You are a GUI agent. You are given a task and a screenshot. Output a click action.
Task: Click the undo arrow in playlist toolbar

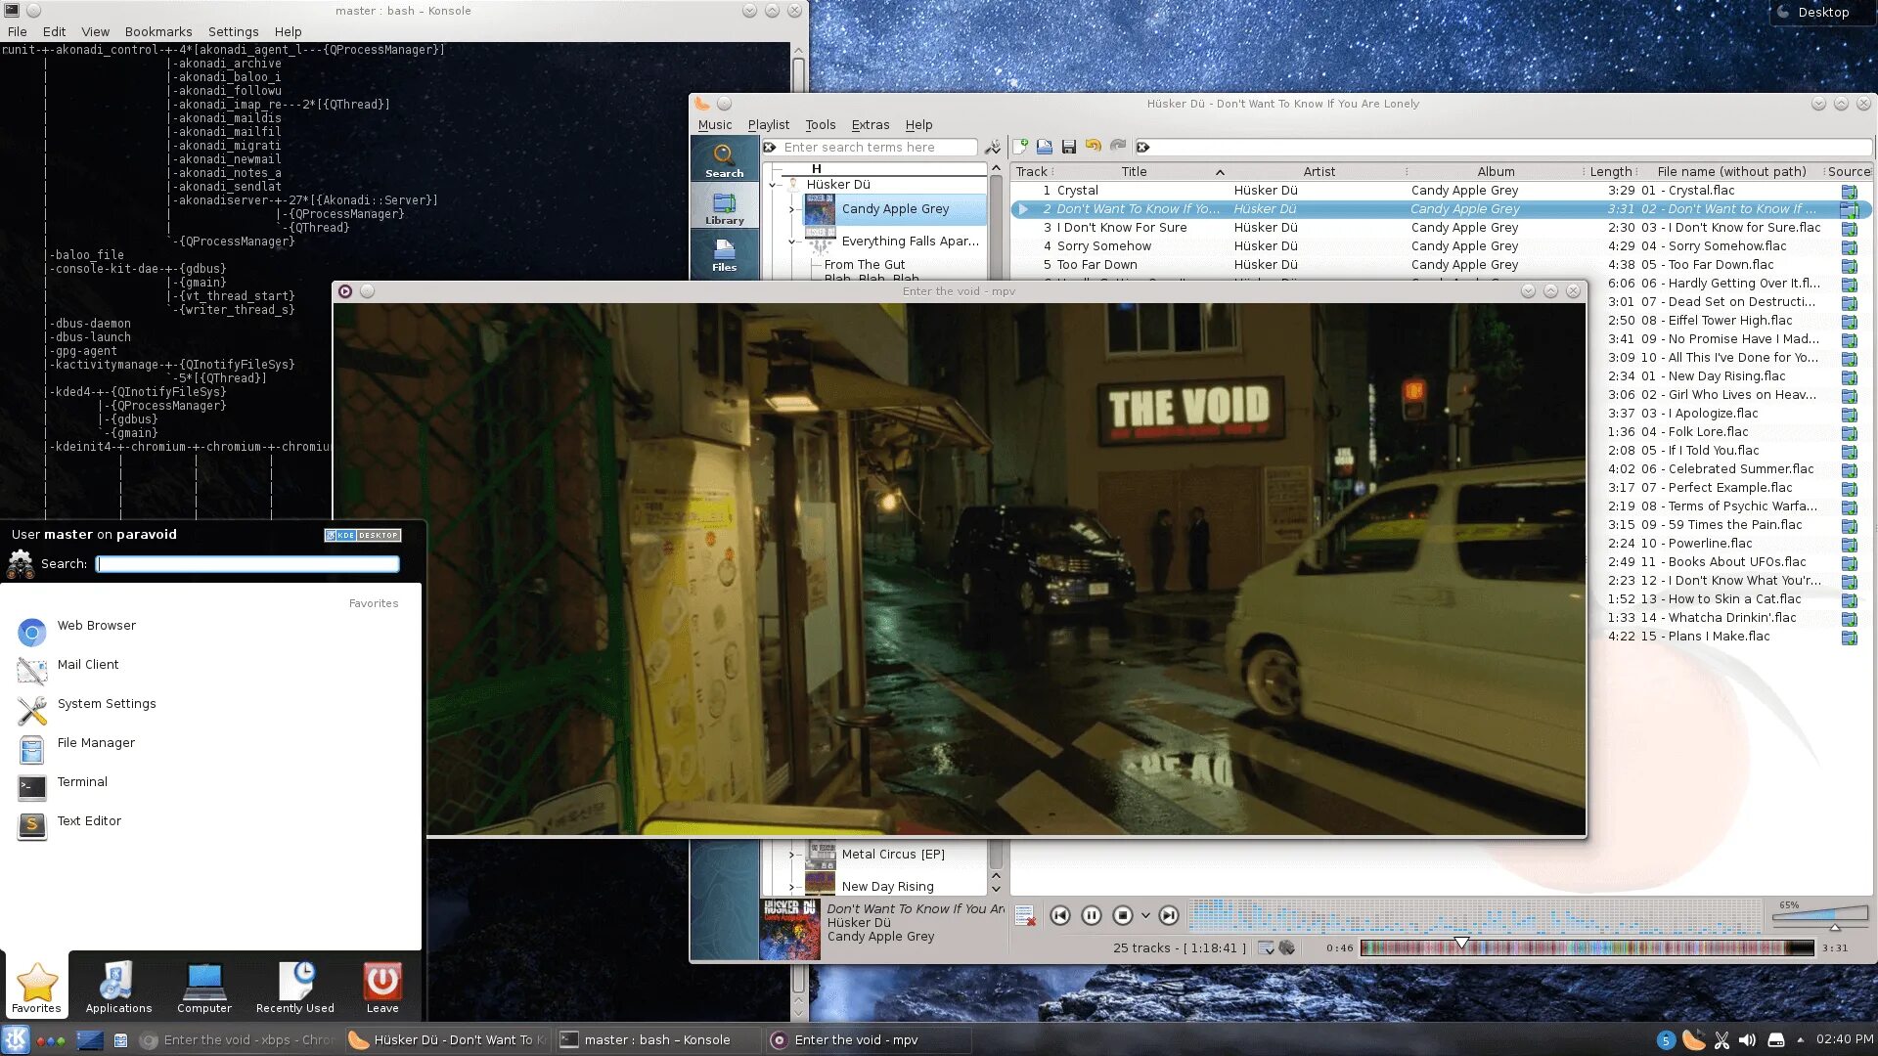(1093, 147)
